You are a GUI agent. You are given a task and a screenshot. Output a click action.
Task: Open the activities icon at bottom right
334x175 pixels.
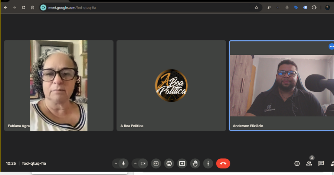[332, 164]
